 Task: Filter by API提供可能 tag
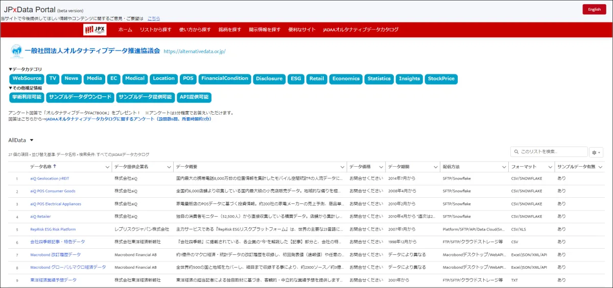[x=194, y=97]
